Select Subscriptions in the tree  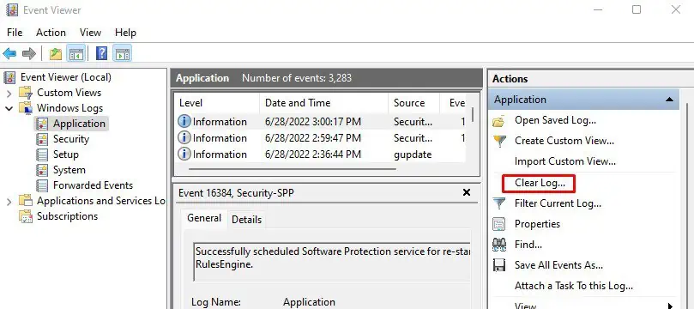pos(67,216)
